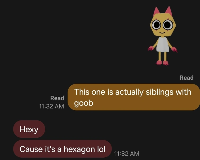Tap the character's pink feet

(x=162, y=63)
